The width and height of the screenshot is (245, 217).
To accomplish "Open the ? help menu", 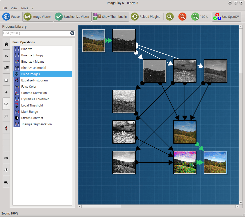I will point(33,8).
